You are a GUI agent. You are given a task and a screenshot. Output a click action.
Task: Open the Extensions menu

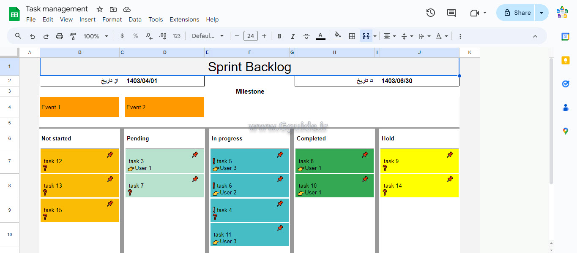tap(184, 19)
